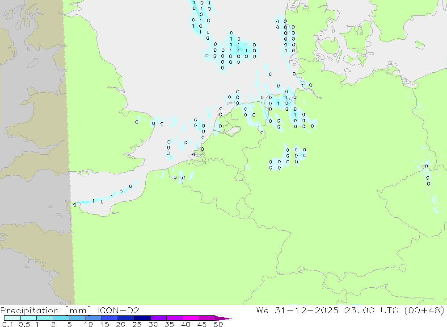
Task: Click the date text 'We 31-12-2025'
Action: click(297, 310)
